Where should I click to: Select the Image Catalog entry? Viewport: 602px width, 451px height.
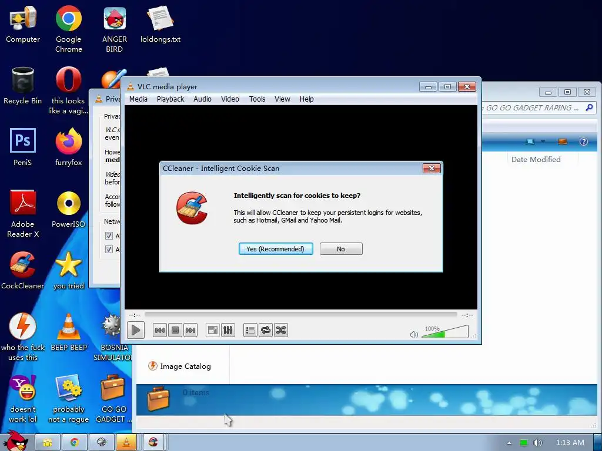point(179,366)
